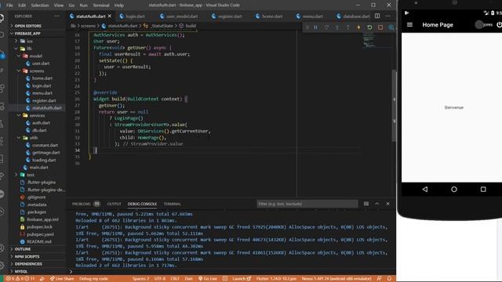The height and width of the screenshot is (282, 502).
Task: Pause the debug session
Action: tap(315, 27)
